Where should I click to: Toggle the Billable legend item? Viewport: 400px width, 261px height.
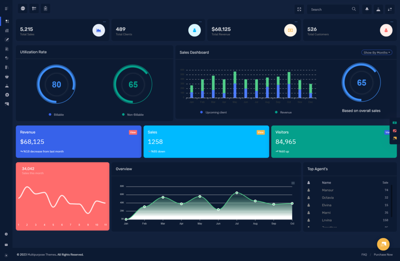tap(56, 115)
